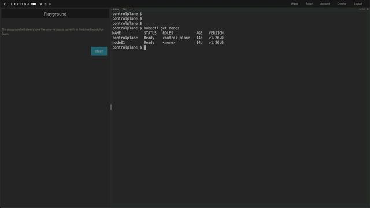Screen dimensions: 370x208
Task: Click the '<none>' roles value
Action: (x=169, y=43)
